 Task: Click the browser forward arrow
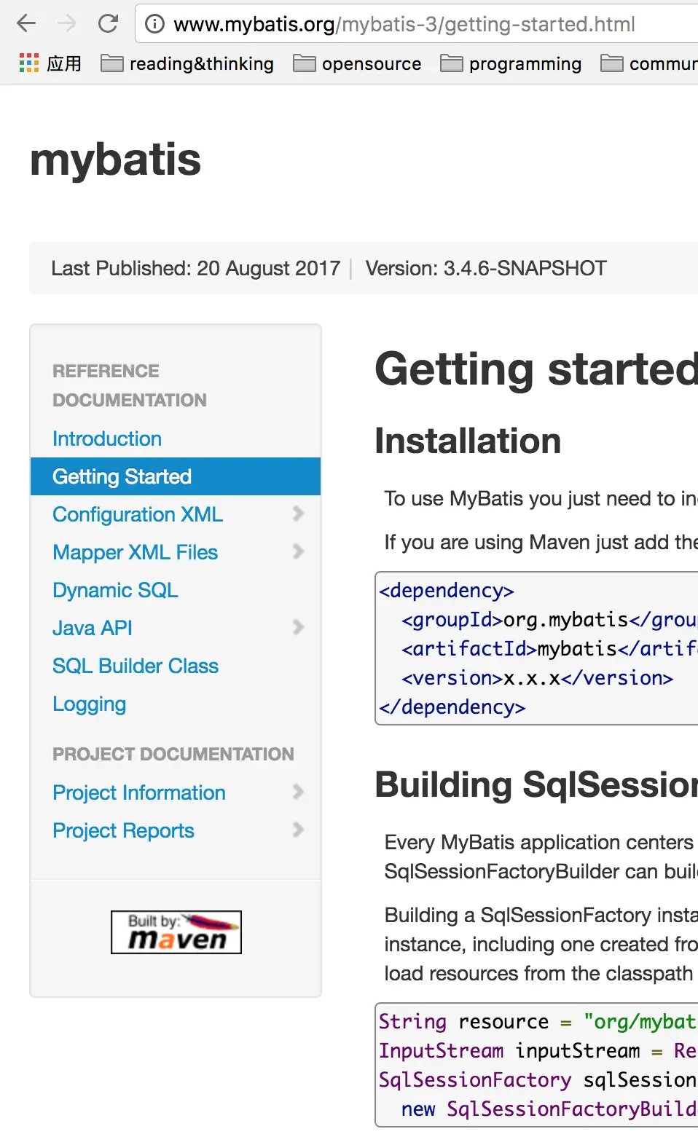[x=67, y=24]
